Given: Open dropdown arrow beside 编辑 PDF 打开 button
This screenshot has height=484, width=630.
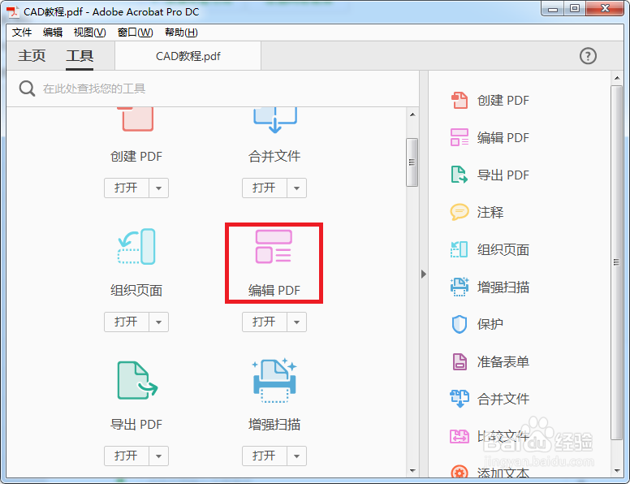Looking at the screenshot, I should 296,322.
